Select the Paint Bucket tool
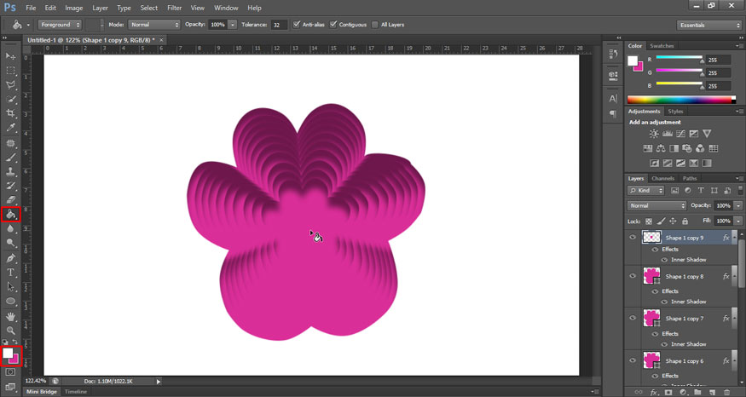The height and width of the screenshot is (397, 746). click(11, 214)
